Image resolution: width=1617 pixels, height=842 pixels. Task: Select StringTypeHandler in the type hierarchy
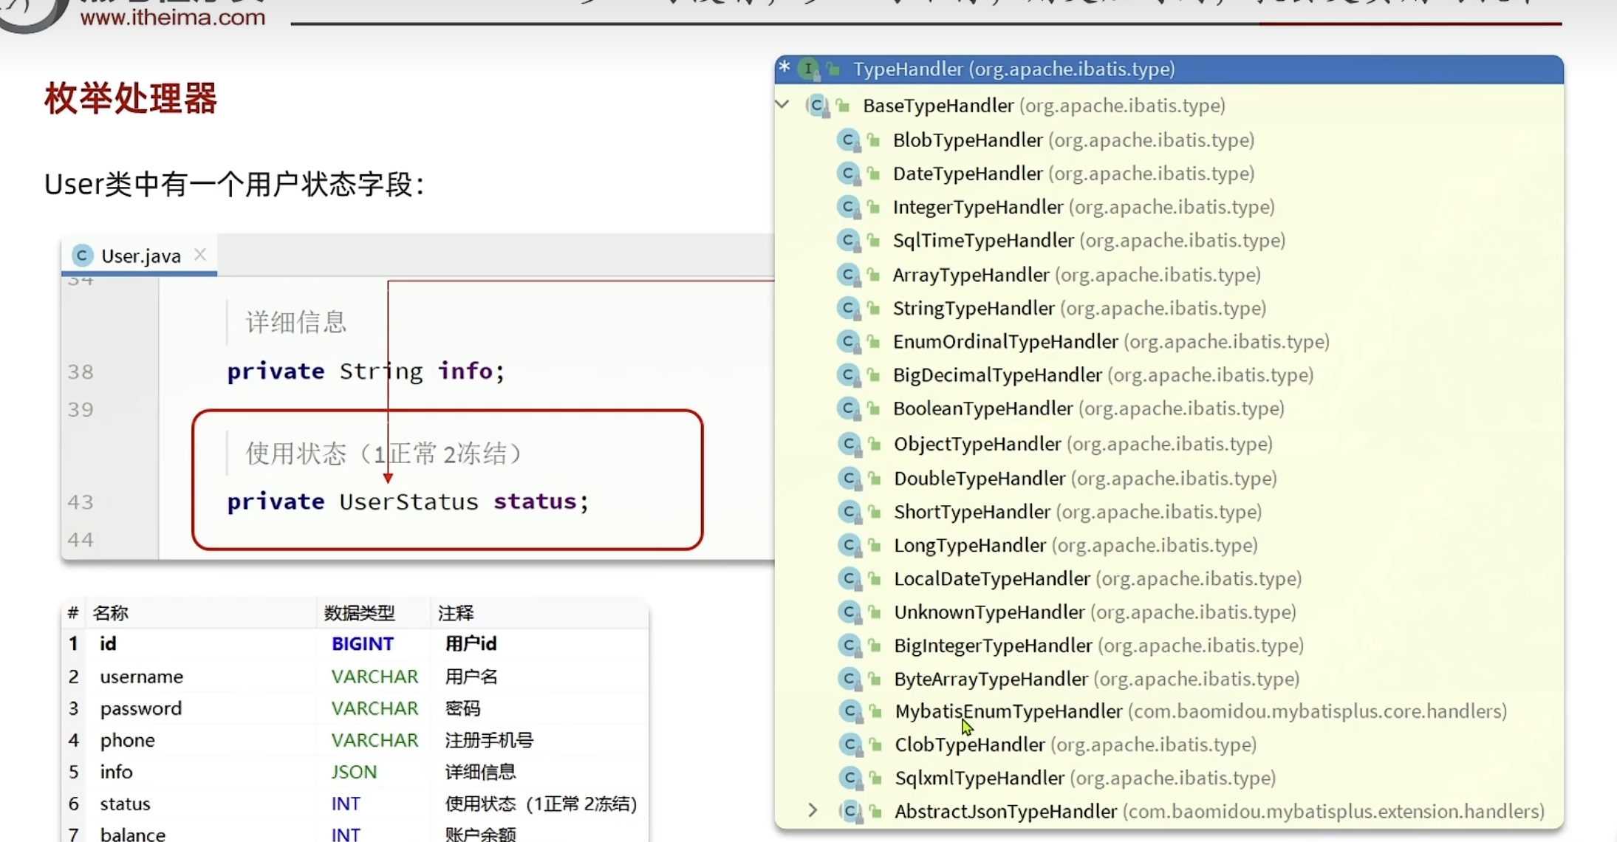click(973, 308)
